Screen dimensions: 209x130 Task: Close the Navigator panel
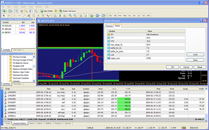click(34, 54)
